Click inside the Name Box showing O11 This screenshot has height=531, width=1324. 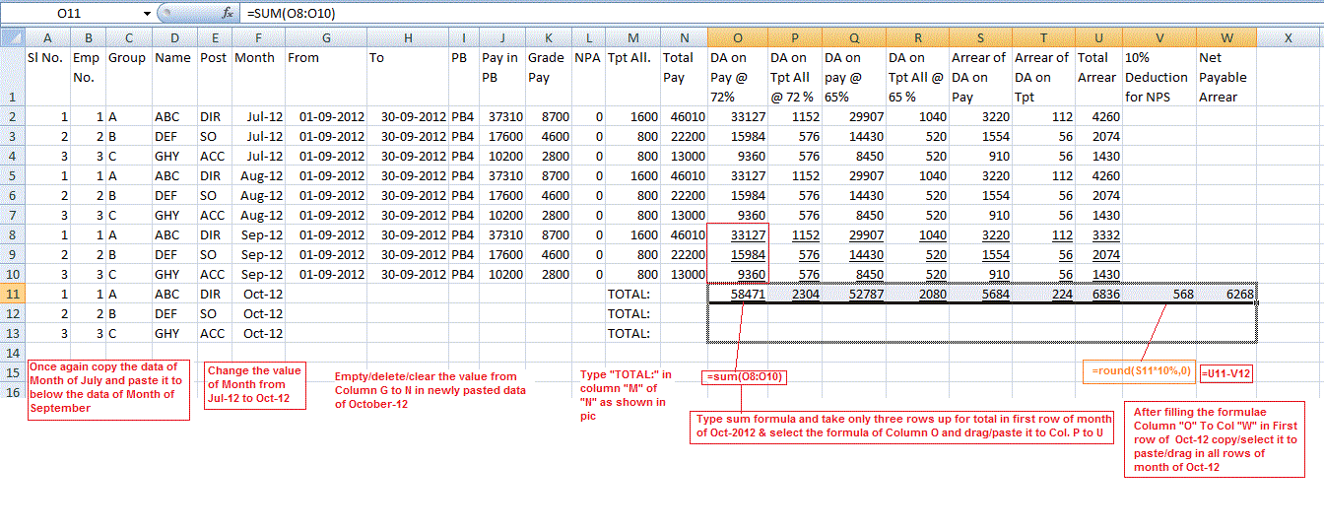click(69, 13)
